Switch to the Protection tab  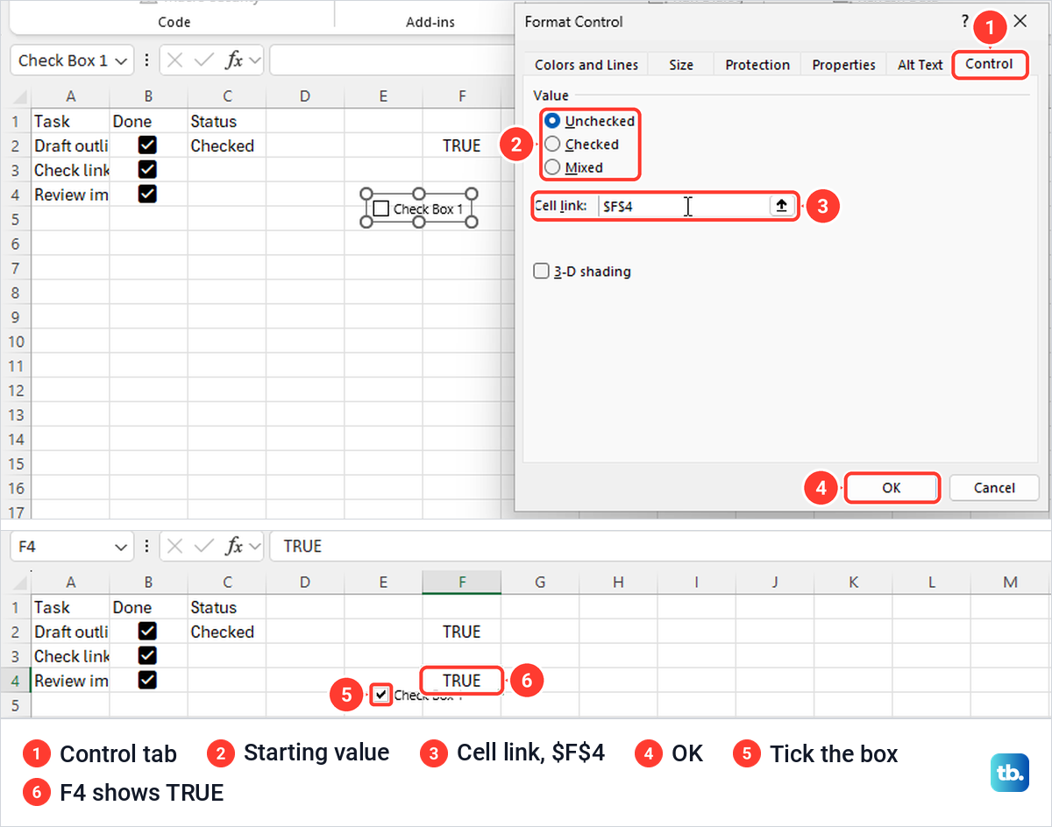tap(757, 65)
